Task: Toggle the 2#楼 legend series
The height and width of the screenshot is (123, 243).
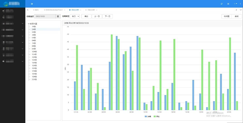Action: 148,116
